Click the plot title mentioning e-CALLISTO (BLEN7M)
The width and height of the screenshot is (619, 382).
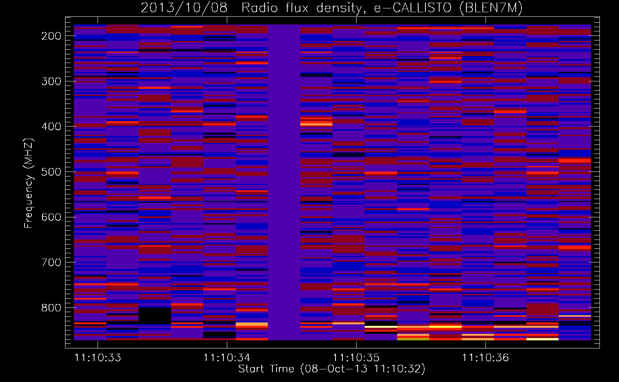331,8
